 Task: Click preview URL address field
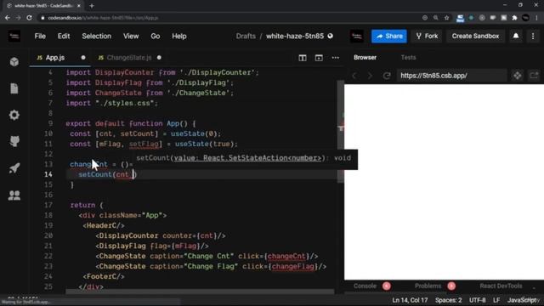click(x=452, y=76)
